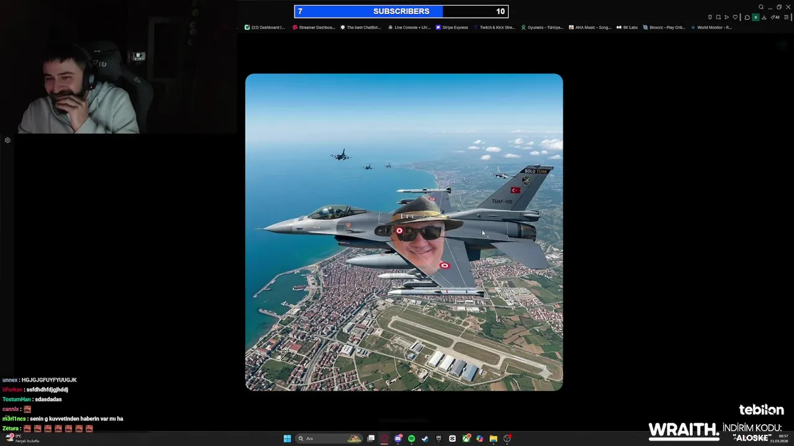794x446 pixels.
Task: Click the heart bookmark icon in toolbar
Action: [x=735, y=17]
